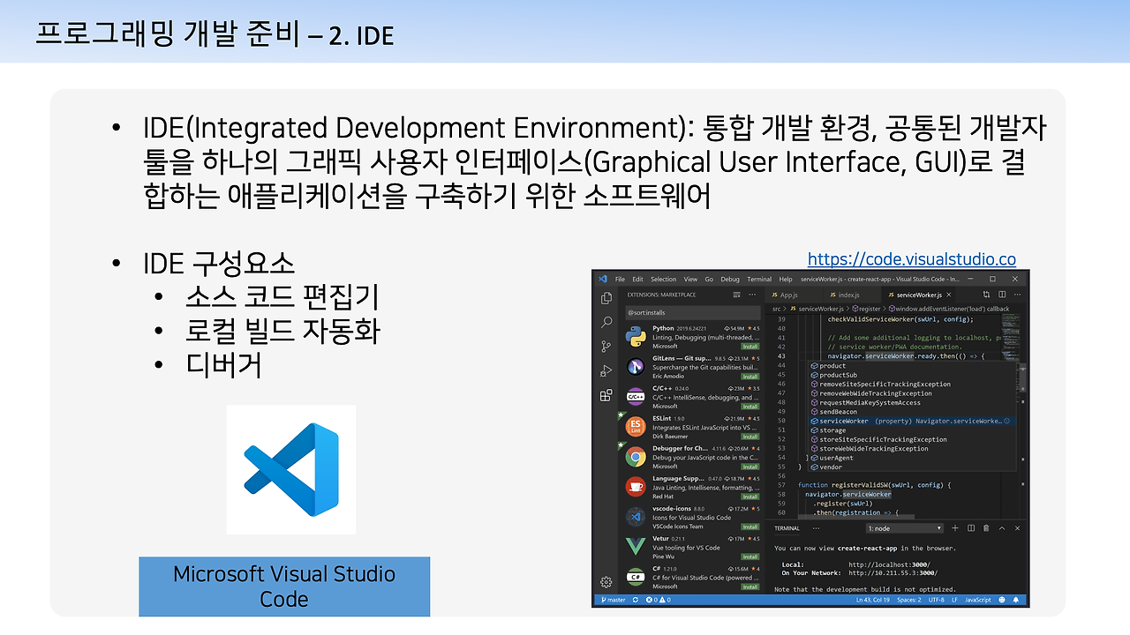Kill the terminal with the trash icon
This screenshot has height=635, width=1130.
[987, 528]
